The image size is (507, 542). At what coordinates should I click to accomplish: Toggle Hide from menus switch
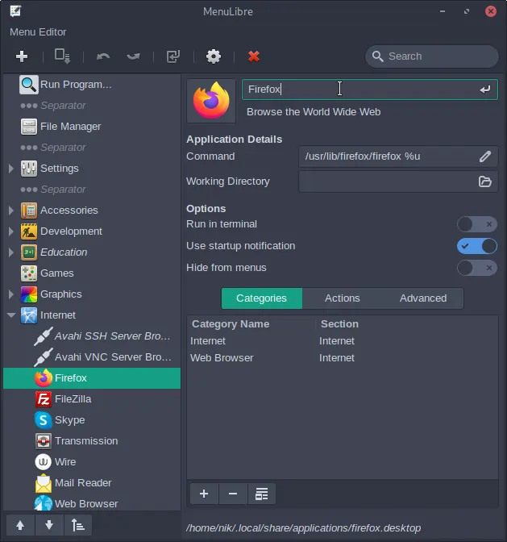point(476,268)
